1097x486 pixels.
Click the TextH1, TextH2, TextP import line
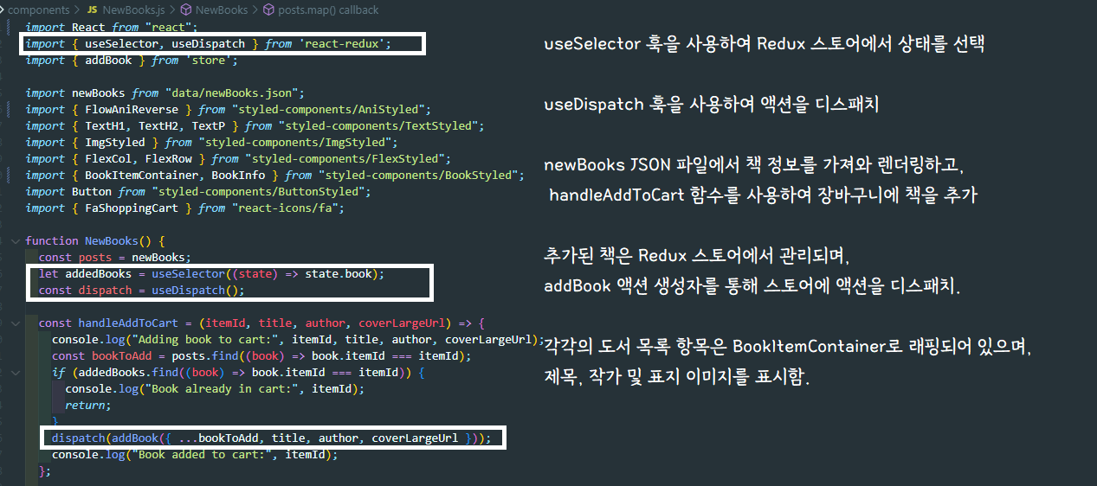click(255, 125)
